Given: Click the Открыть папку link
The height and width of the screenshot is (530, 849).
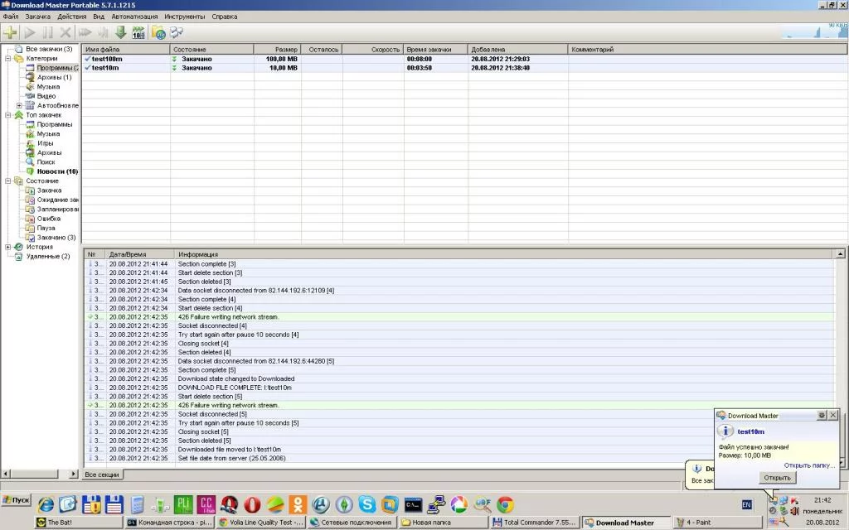Looking at the screenshot, I should click(809, 465).
